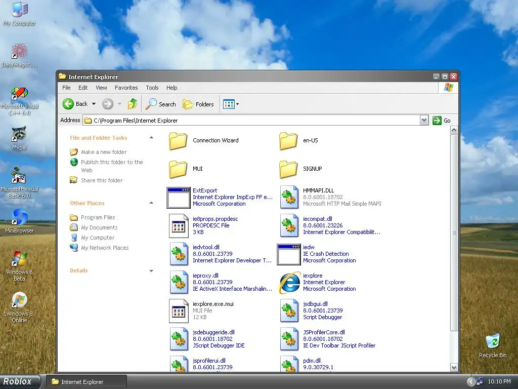Collapse the Other Places section

[151, 203]
